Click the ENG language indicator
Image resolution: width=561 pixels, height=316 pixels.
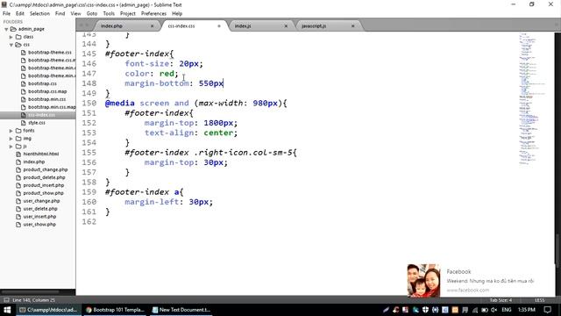[x=507, y=310]
